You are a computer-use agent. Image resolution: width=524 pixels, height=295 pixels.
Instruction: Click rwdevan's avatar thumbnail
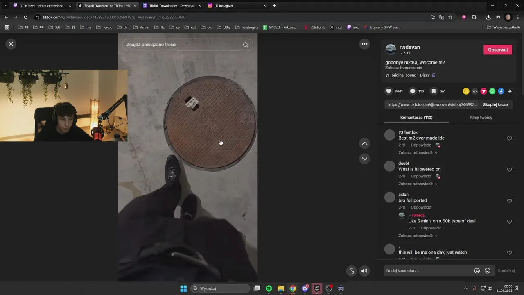[x=391, y=50]
